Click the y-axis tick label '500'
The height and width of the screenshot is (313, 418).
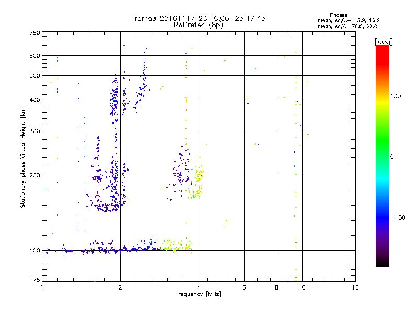34,76
